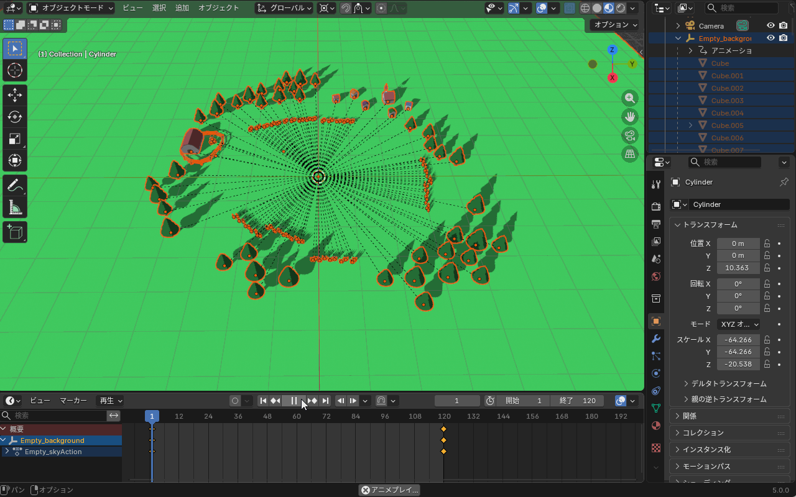Activate the Scale tool
The height and width of the screenshot is (497, 796).
click(x=15, y=139)
